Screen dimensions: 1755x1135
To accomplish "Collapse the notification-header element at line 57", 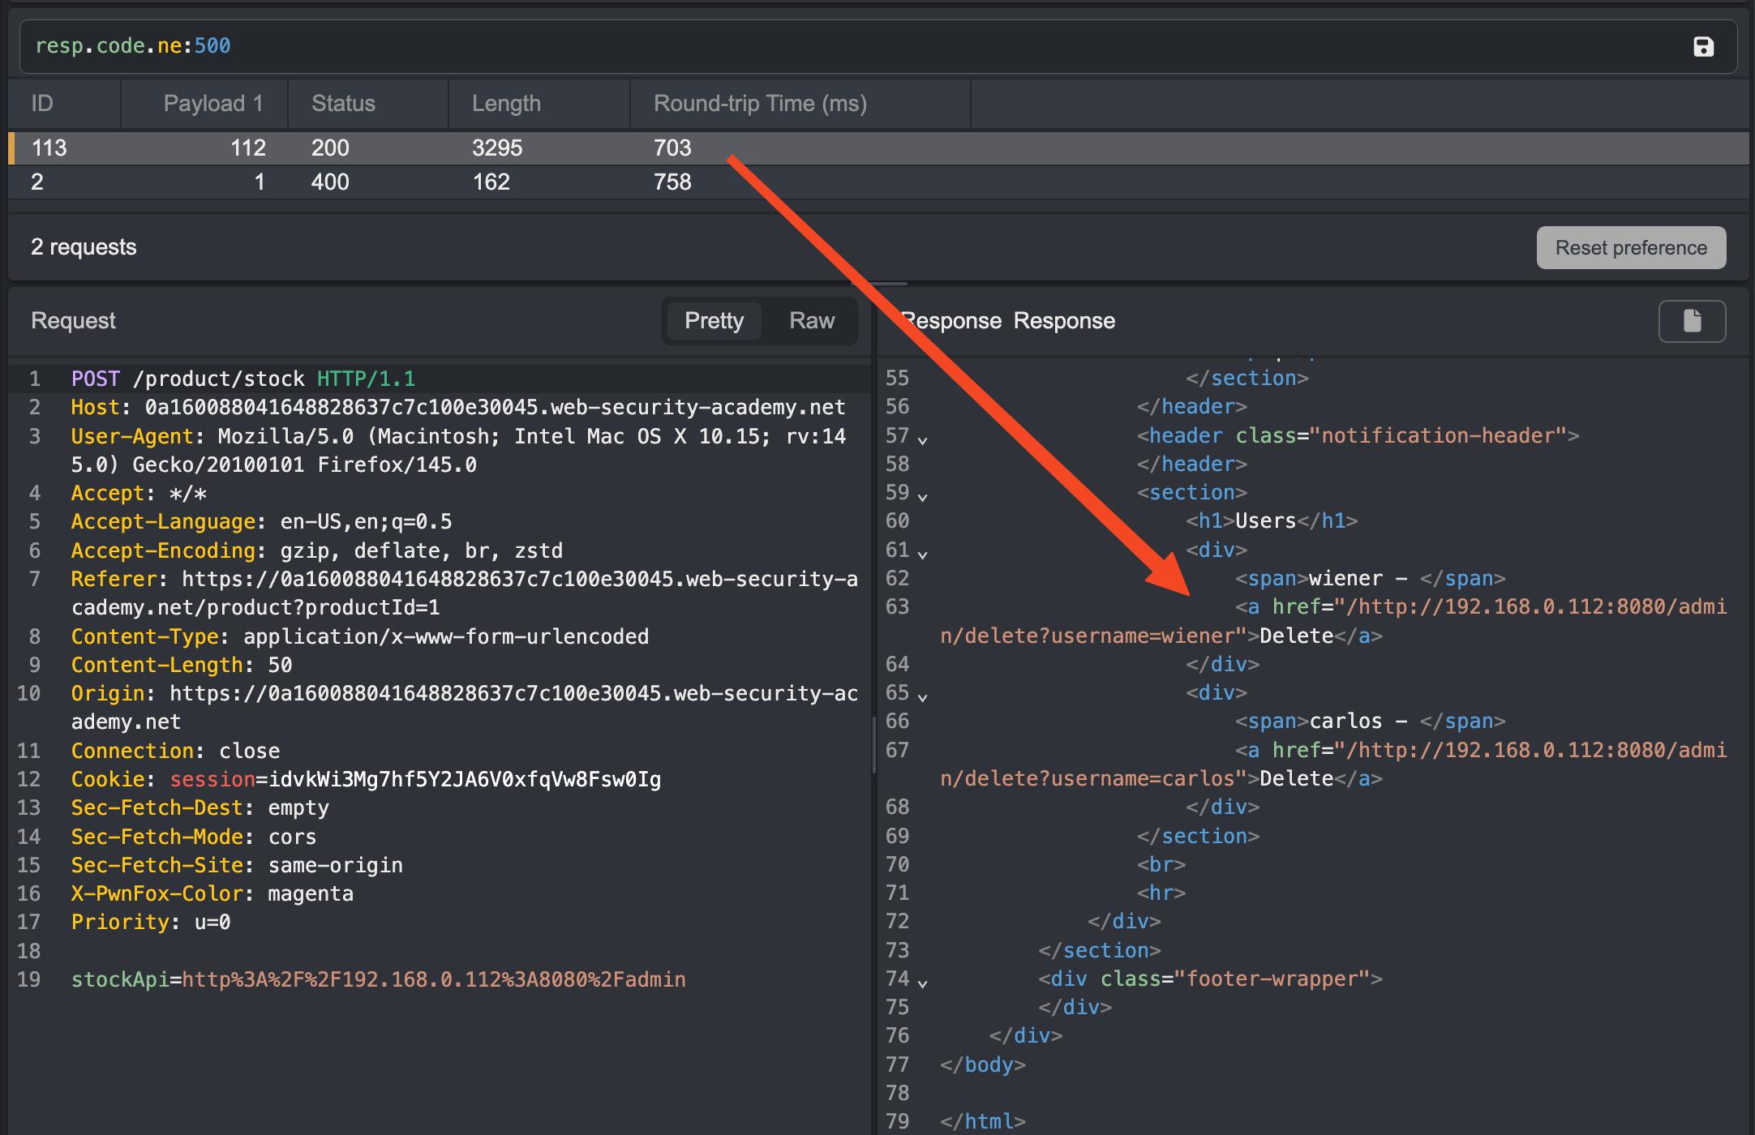I will (x=923, y=440).
